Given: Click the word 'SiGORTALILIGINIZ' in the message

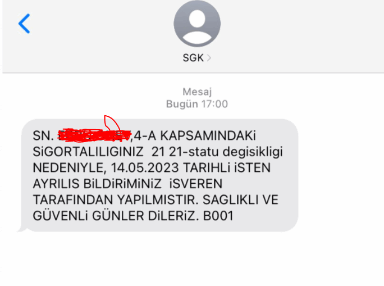Looking at the screenshot, I should pyautogui.click(x=88, y=152).
